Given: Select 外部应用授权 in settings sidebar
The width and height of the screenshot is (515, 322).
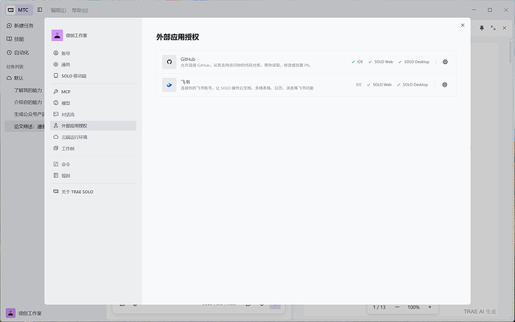Looking at the screenshot, I should pyautogui.click(x=93, y=125).
